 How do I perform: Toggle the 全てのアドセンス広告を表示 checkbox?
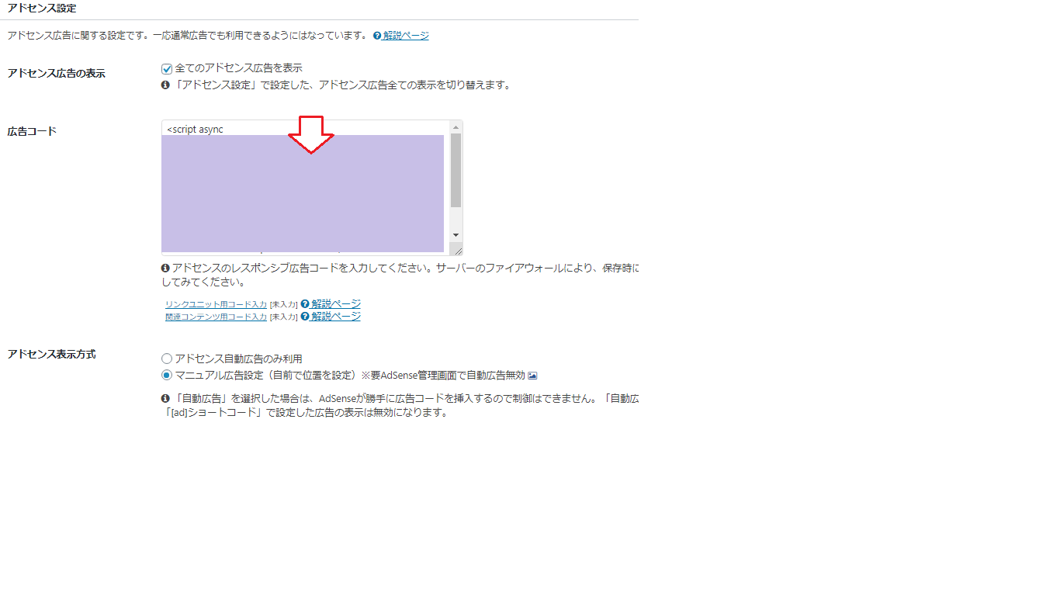click(166, 68)
